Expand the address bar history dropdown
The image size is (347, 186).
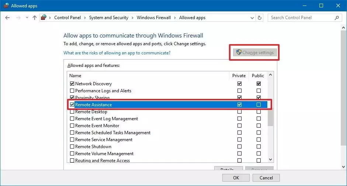point(251,18)
